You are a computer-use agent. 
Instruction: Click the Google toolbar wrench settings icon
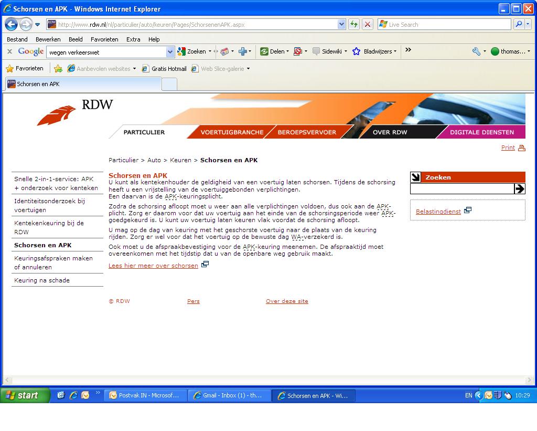tap(476, 51)
